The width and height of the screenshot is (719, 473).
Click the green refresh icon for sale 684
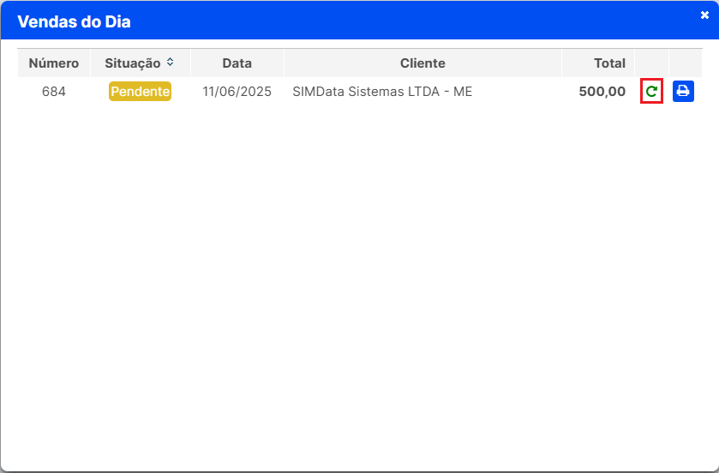click(x=651, y=91)
